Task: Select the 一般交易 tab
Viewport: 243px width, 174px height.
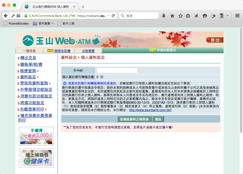Action: coord(29,50)
